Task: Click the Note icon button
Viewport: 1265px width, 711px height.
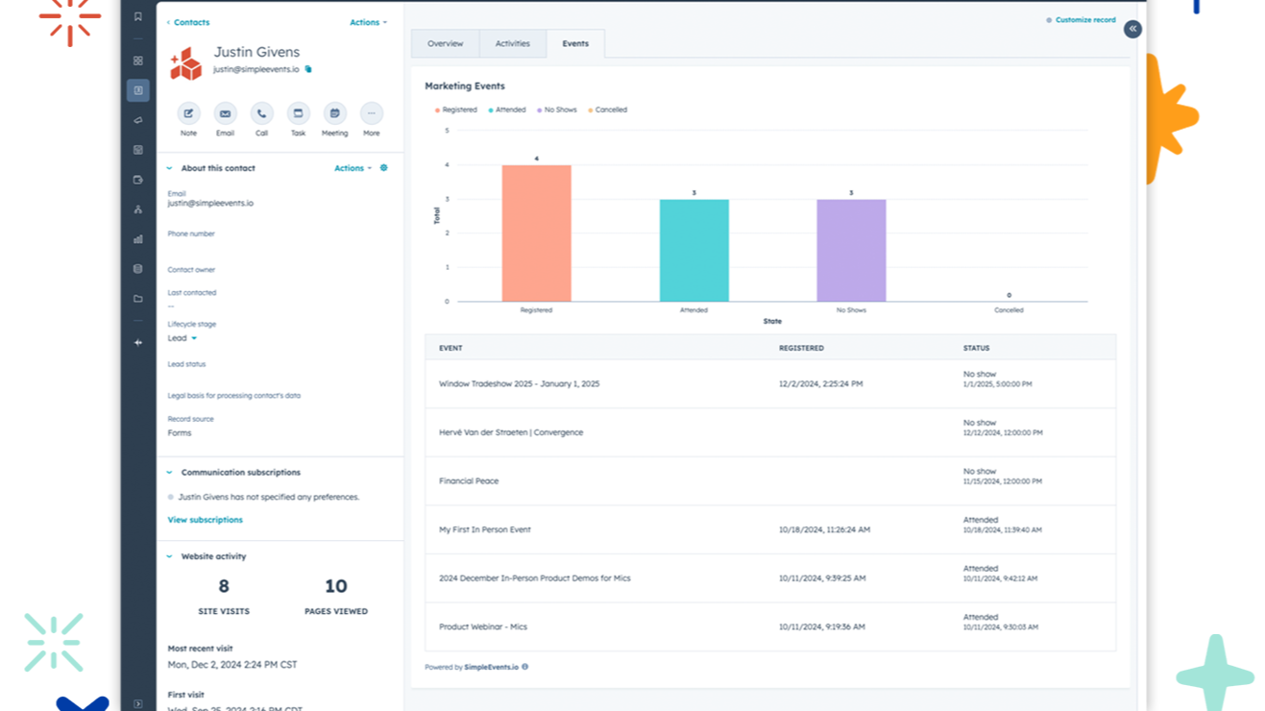Action: coord(188,113)
